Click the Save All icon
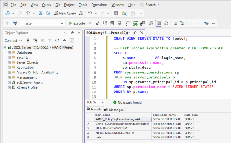 pyautogui.click(x=48, y=13)
